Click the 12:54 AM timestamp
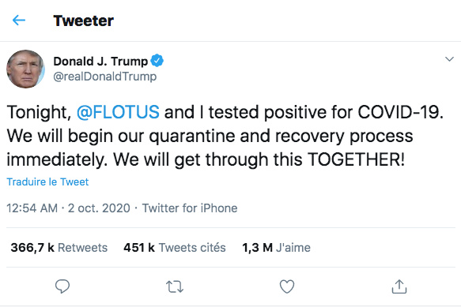This screenshot has width=461, height=307. [x=32, y=208]
